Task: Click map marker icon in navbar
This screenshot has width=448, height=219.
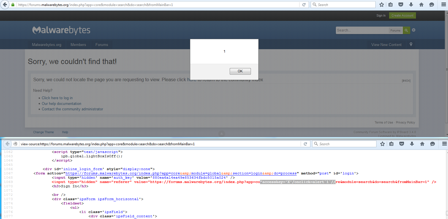Action: 411,44
